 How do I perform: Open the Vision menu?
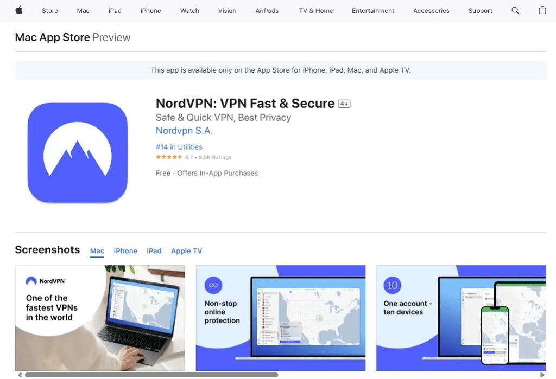[x=228, y=11]
